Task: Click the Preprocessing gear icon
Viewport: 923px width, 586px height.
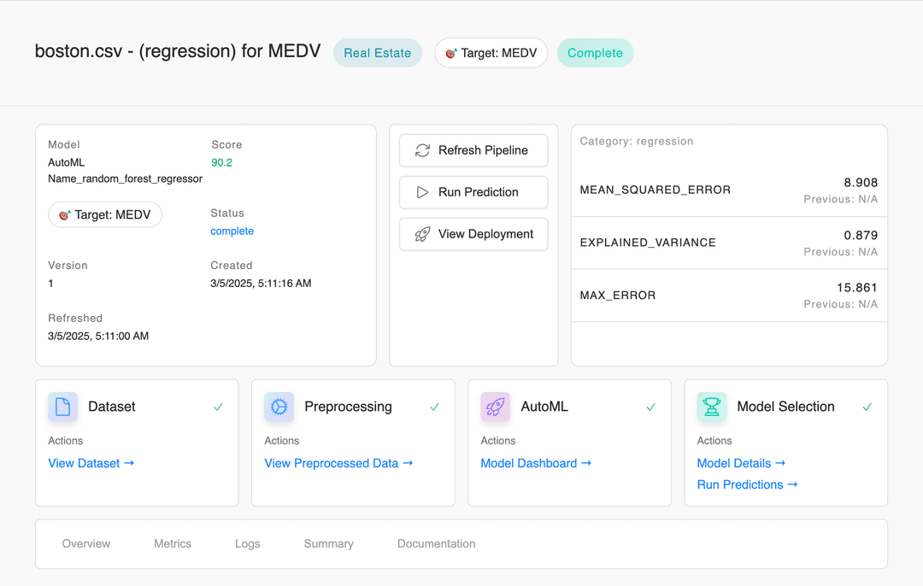Action: pyautogui.click(x=279, y=407)
